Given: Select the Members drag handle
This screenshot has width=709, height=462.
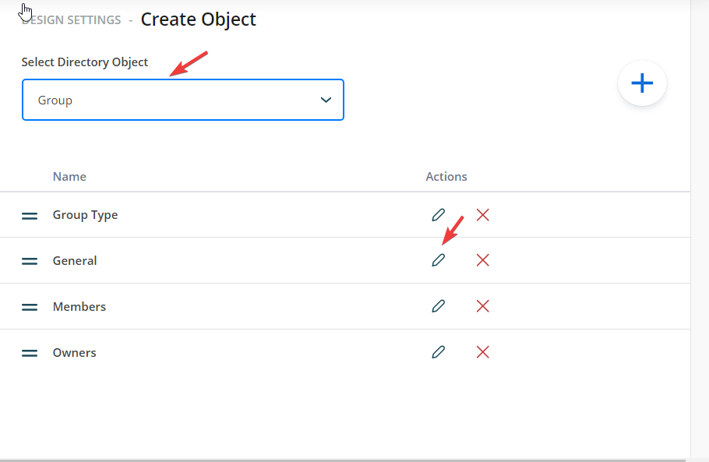Looking at the screenshot, I should (x=29, y=306).
